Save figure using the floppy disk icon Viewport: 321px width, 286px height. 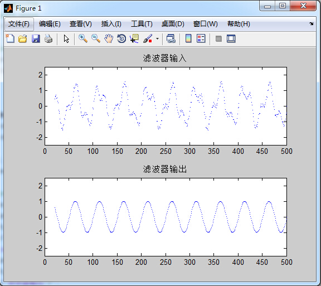tap(36, 38)
